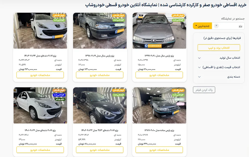Expand the انتخاب قیمت (نقدی یا اقساطی) filter

[219, 67]
